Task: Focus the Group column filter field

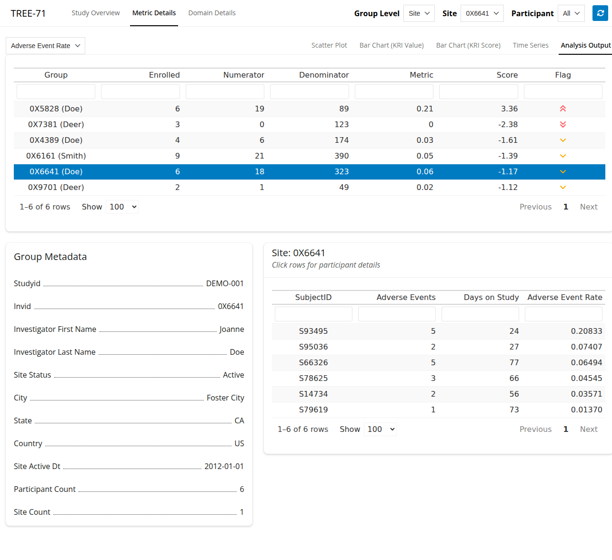Action: pyautogui.click(x=56, y=91)
